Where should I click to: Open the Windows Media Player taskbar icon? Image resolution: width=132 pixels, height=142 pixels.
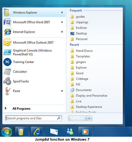pos(85,132)
